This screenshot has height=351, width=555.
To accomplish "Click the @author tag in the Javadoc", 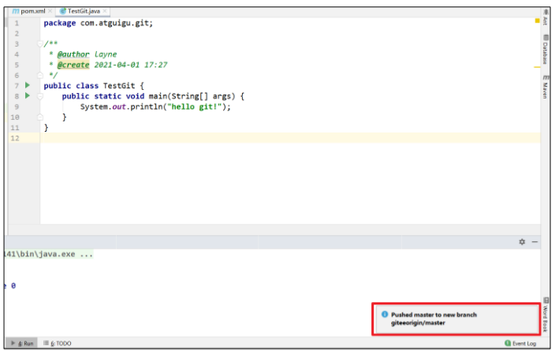I will (73, 54).
